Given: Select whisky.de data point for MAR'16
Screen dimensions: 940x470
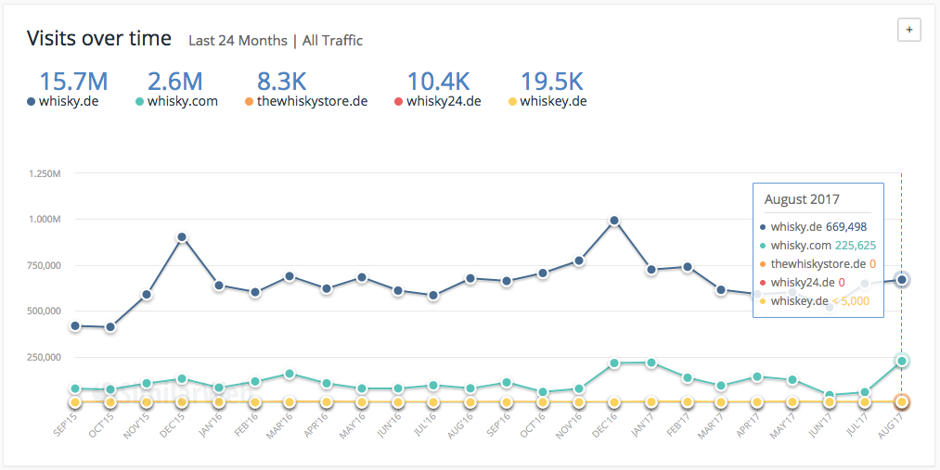Looking at the screenshot, I should 290,276.
